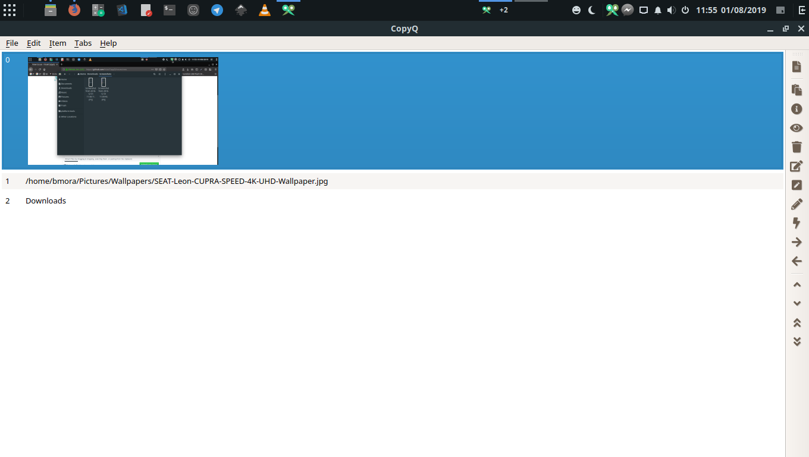Delete the selected item with the trash icon
This screenshot has width=809, height=457.
tap(797, 146)
